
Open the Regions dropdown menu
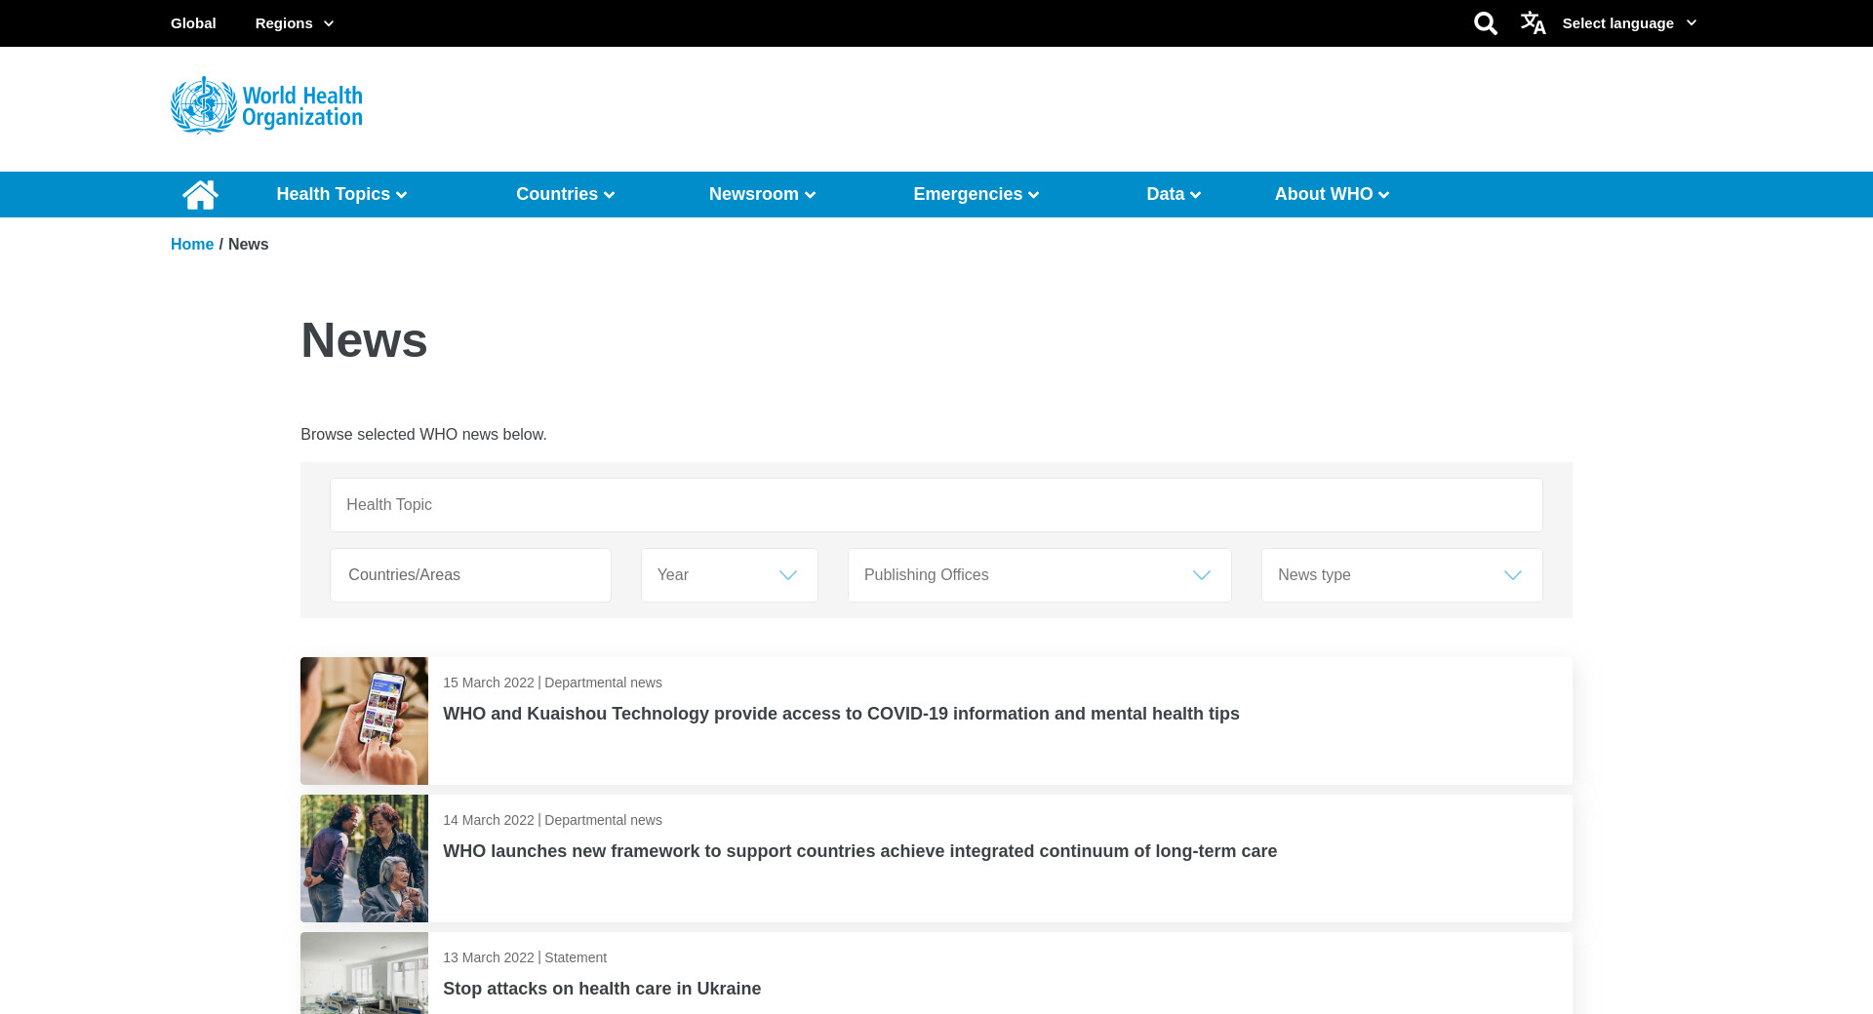click(294, 23)
